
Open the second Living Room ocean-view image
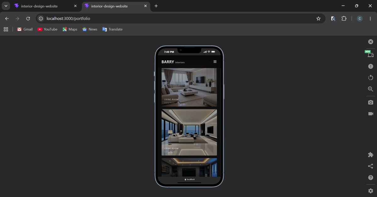(189, 132)
